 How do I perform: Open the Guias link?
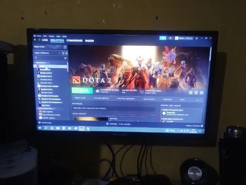point(182,100)
